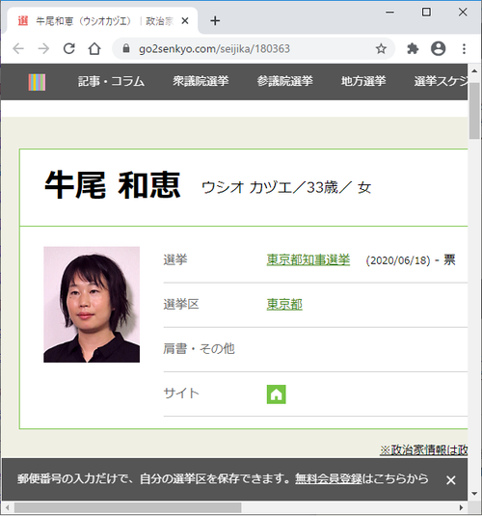Minimize the Chrome window
The width and height of the screenshot is (482, 516).
tap(389, 13)
